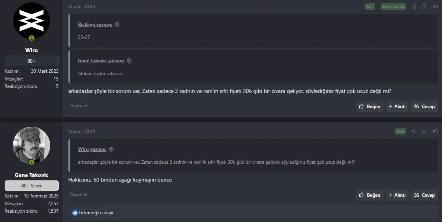The width and height of the screenshot is (442, 222).
Task: Share post #4 via share icon
Action: [x=414, y=7]
